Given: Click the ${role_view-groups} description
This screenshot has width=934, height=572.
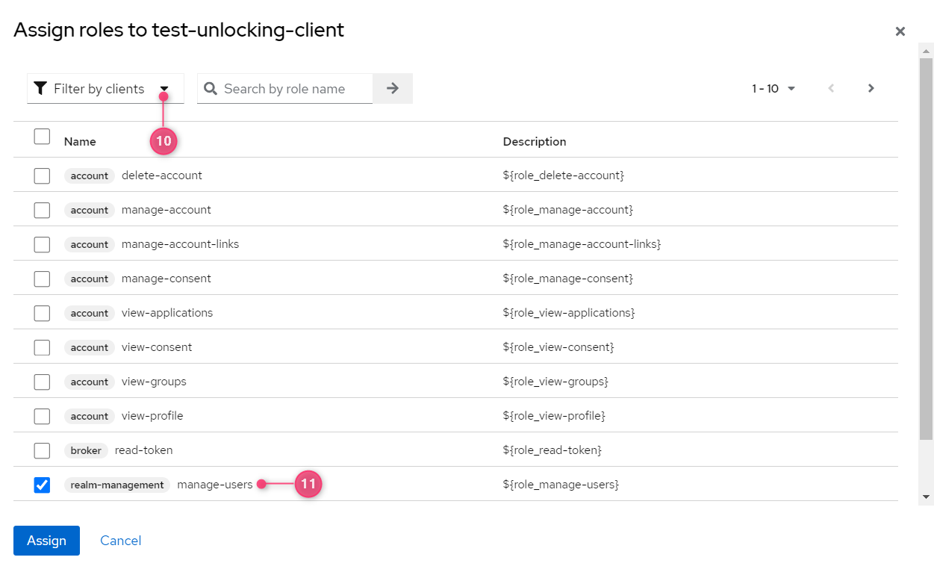Looking at the screenshot, I should tap(556, 382).
